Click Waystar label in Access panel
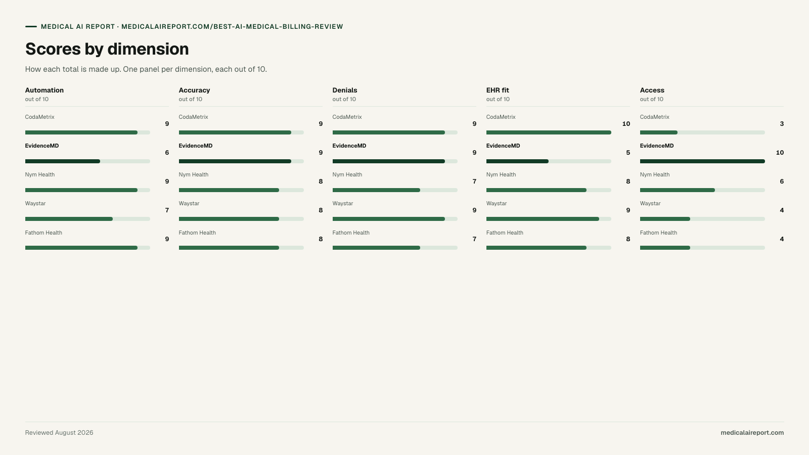This screenshot has height=455, width=809. coord(650,203)
